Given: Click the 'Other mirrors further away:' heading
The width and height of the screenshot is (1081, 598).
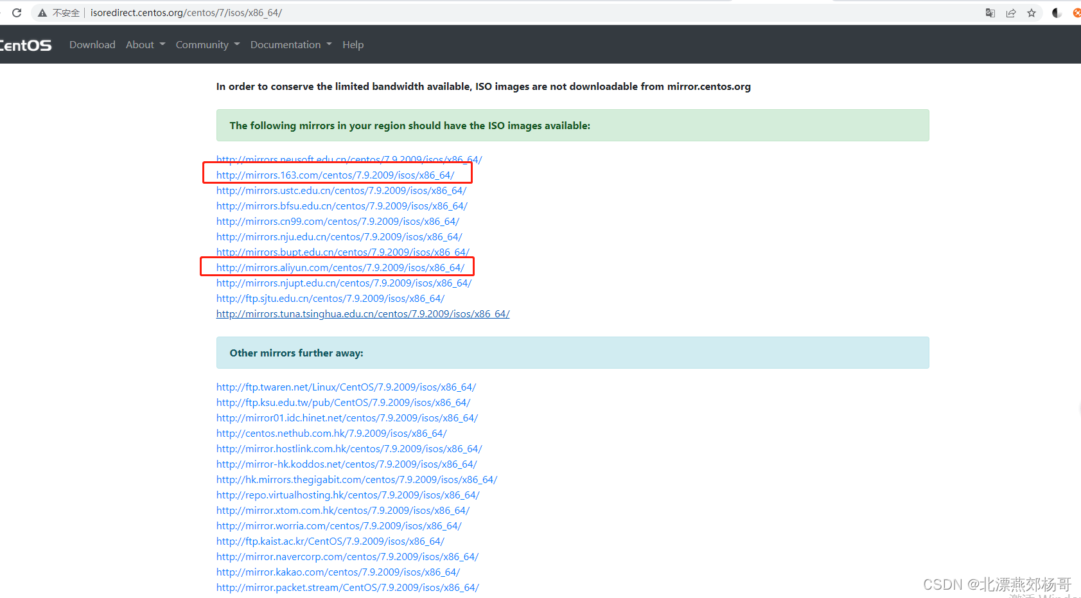Looking at the screenshot, I should point(297,353).
